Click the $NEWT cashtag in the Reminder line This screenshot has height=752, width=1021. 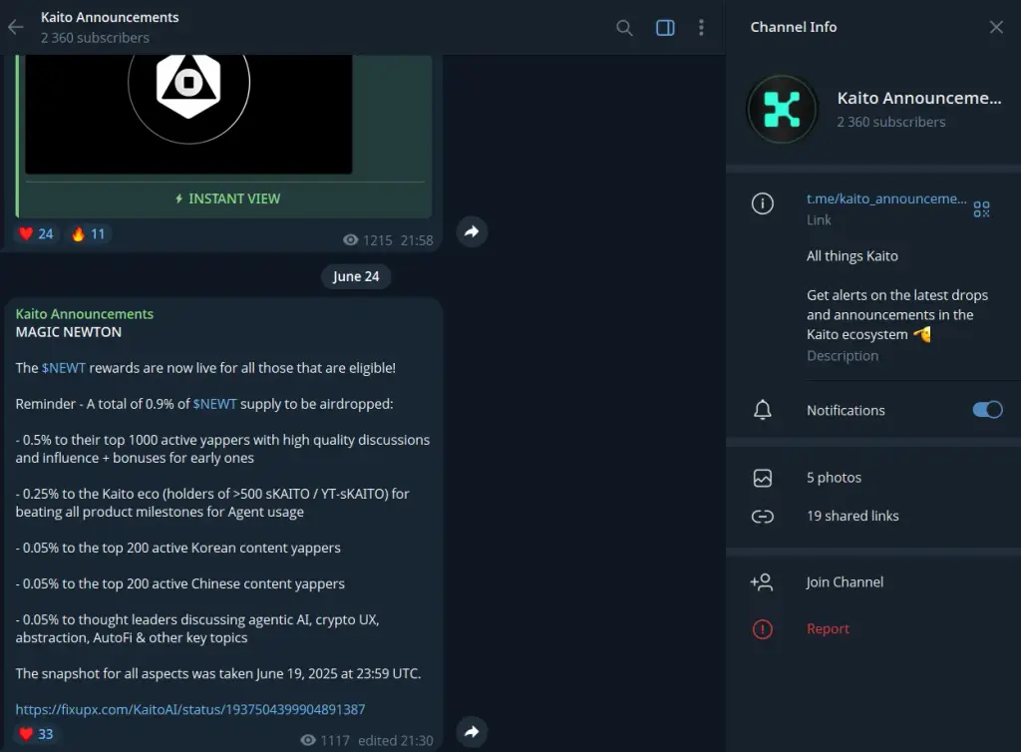tap(215, 404)
